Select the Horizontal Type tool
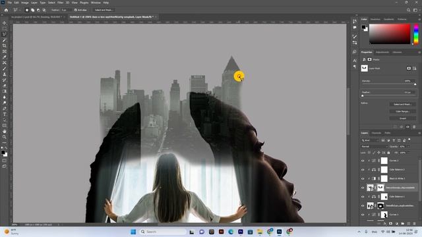The width and height of the screenshot is (422, 237). (5, 115)
